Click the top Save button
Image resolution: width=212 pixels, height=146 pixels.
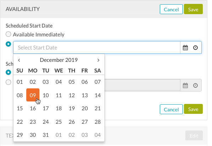pos(193,9)
